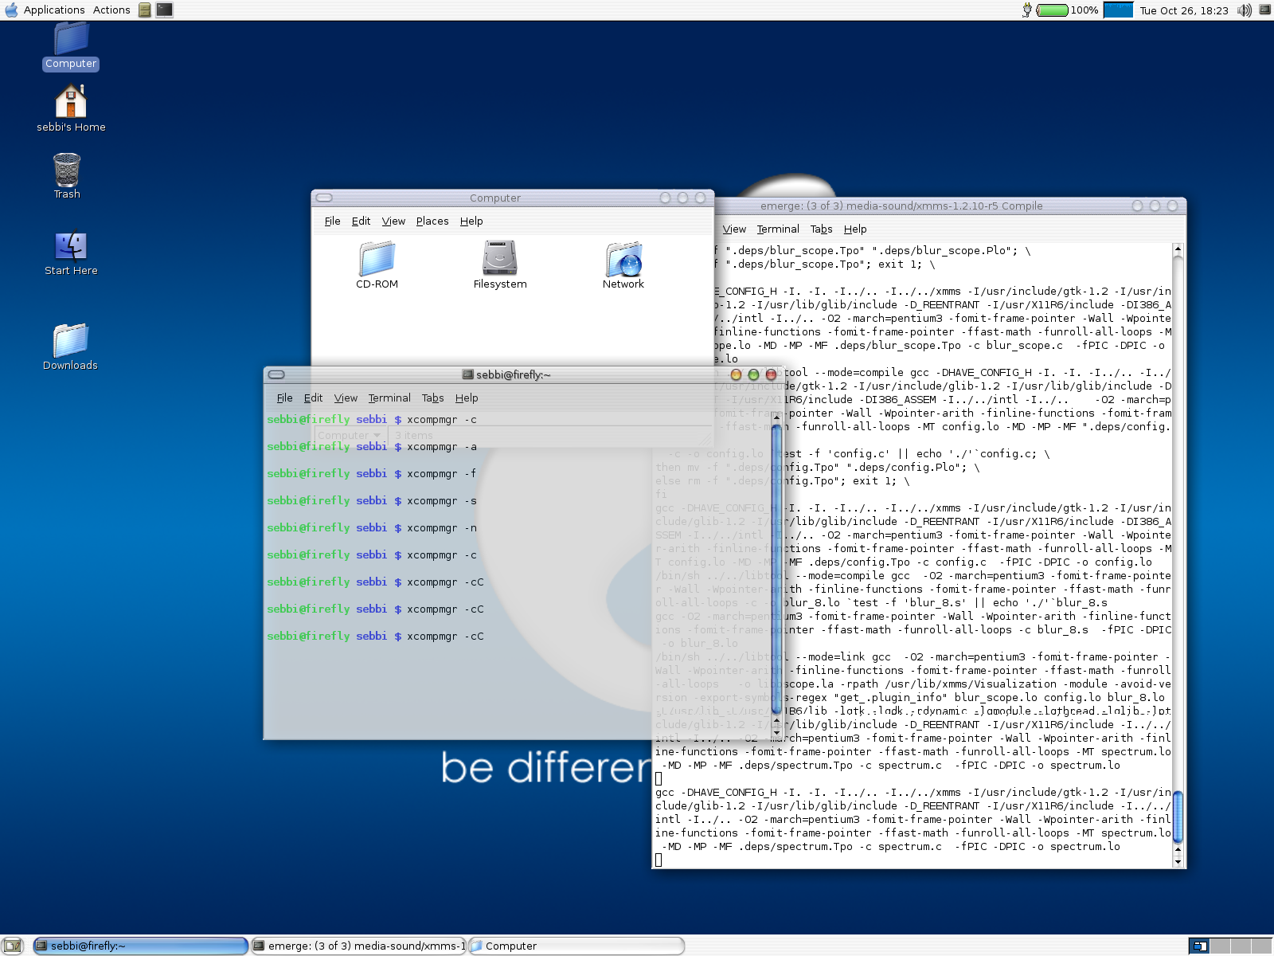Open Places menu in Computer window
Screen dimensions: 1274x956
432,221
